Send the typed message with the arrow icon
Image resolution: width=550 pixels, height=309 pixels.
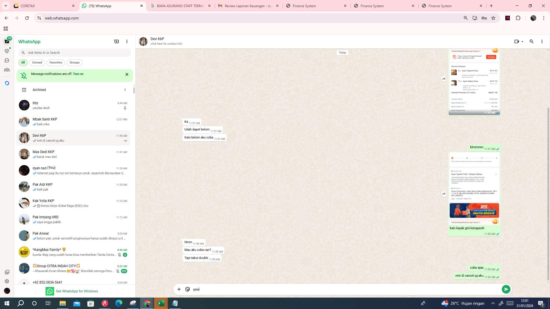coord(506,289)
